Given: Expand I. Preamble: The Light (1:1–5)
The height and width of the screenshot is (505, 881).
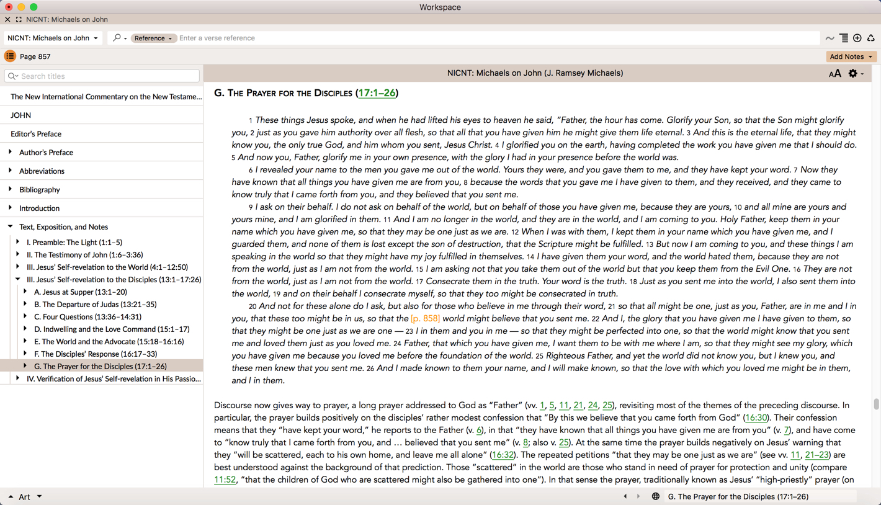Looking at the screenshot, I should point(17,242).
